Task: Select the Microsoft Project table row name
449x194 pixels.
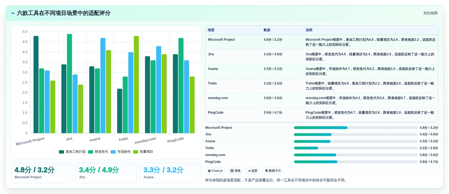Action: click(x=221, y=40)
